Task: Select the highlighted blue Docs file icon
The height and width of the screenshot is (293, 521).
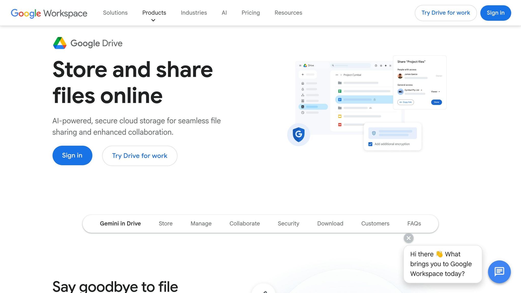Action: point(340,99)
